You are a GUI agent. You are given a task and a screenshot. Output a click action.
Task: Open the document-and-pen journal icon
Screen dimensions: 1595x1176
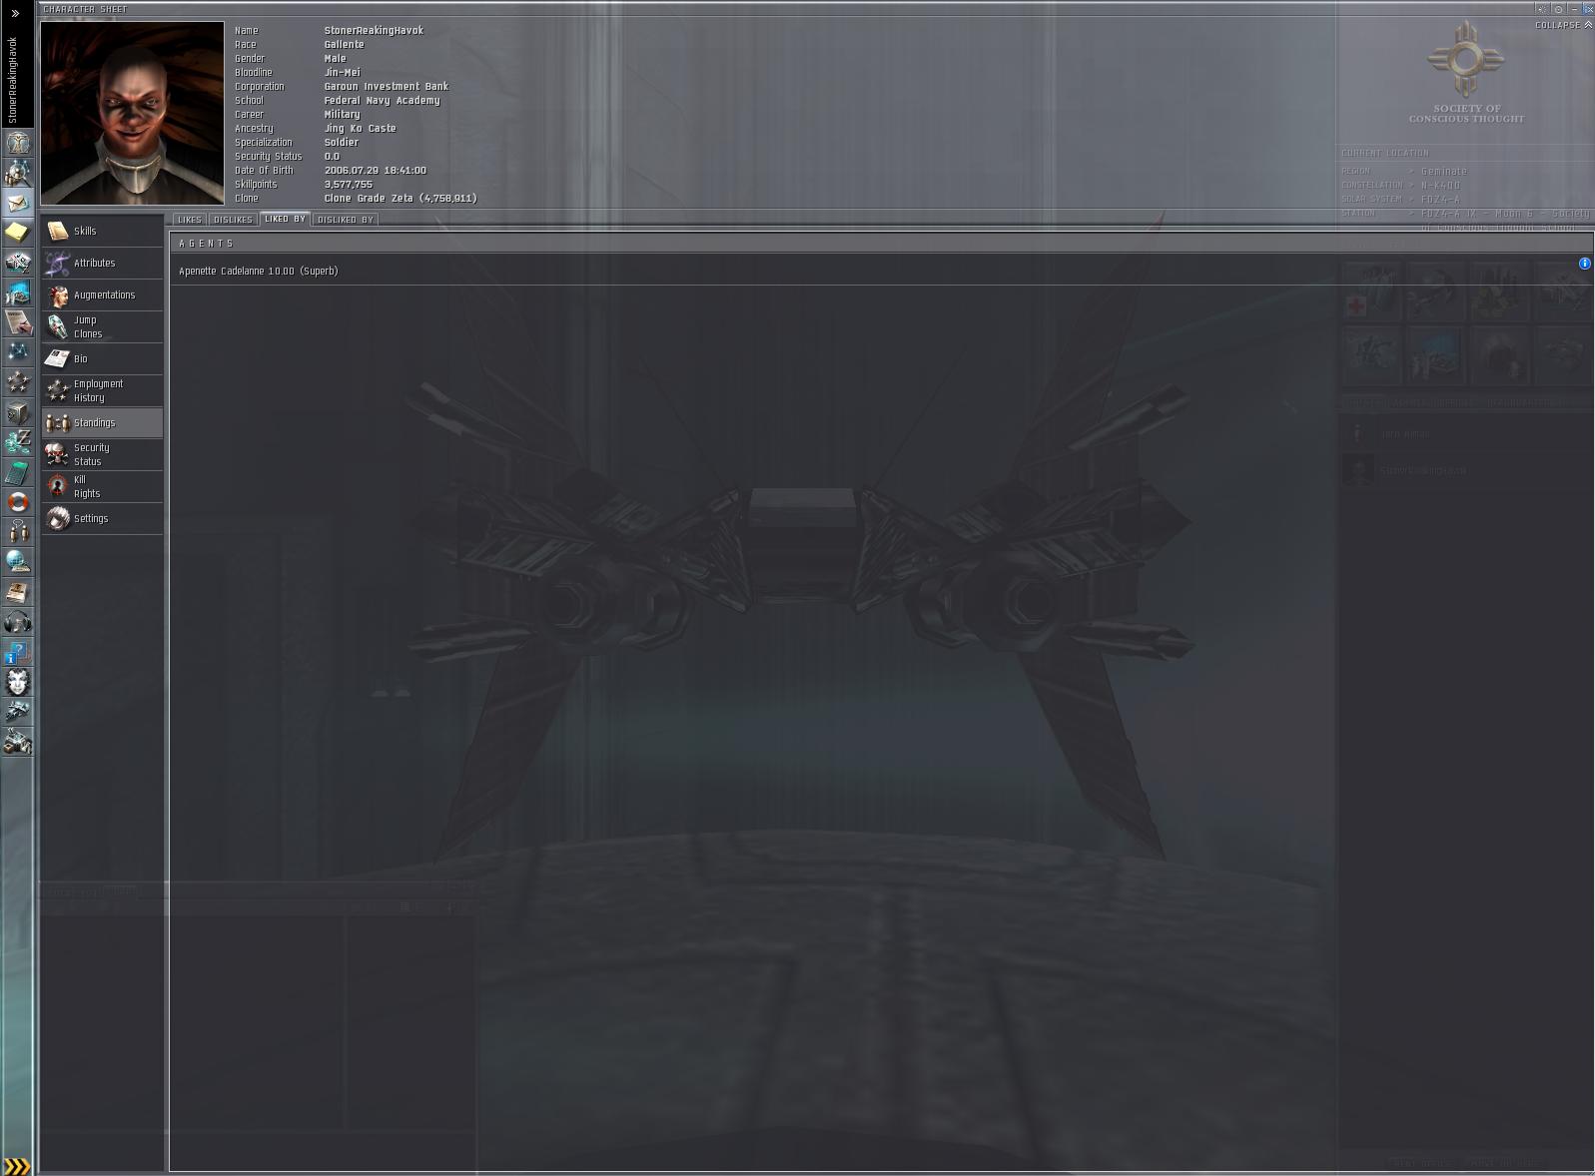[18, 322]
